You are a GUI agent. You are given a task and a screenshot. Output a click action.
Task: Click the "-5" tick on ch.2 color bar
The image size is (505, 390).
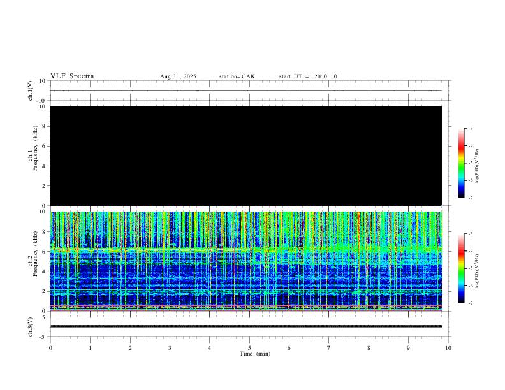click(471, 268)
